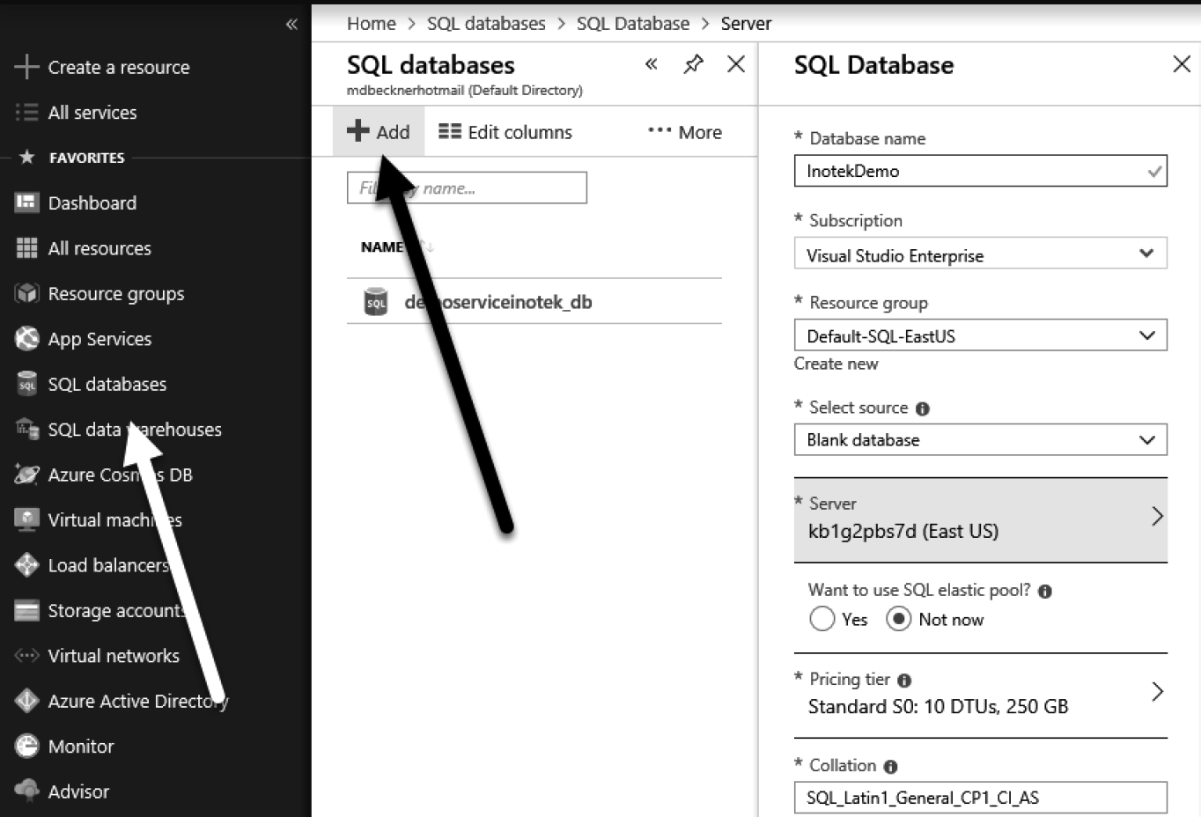Open the SQL data warehouses icon
The height and width of the screenshot is (817, 1201).
[26, 429]
